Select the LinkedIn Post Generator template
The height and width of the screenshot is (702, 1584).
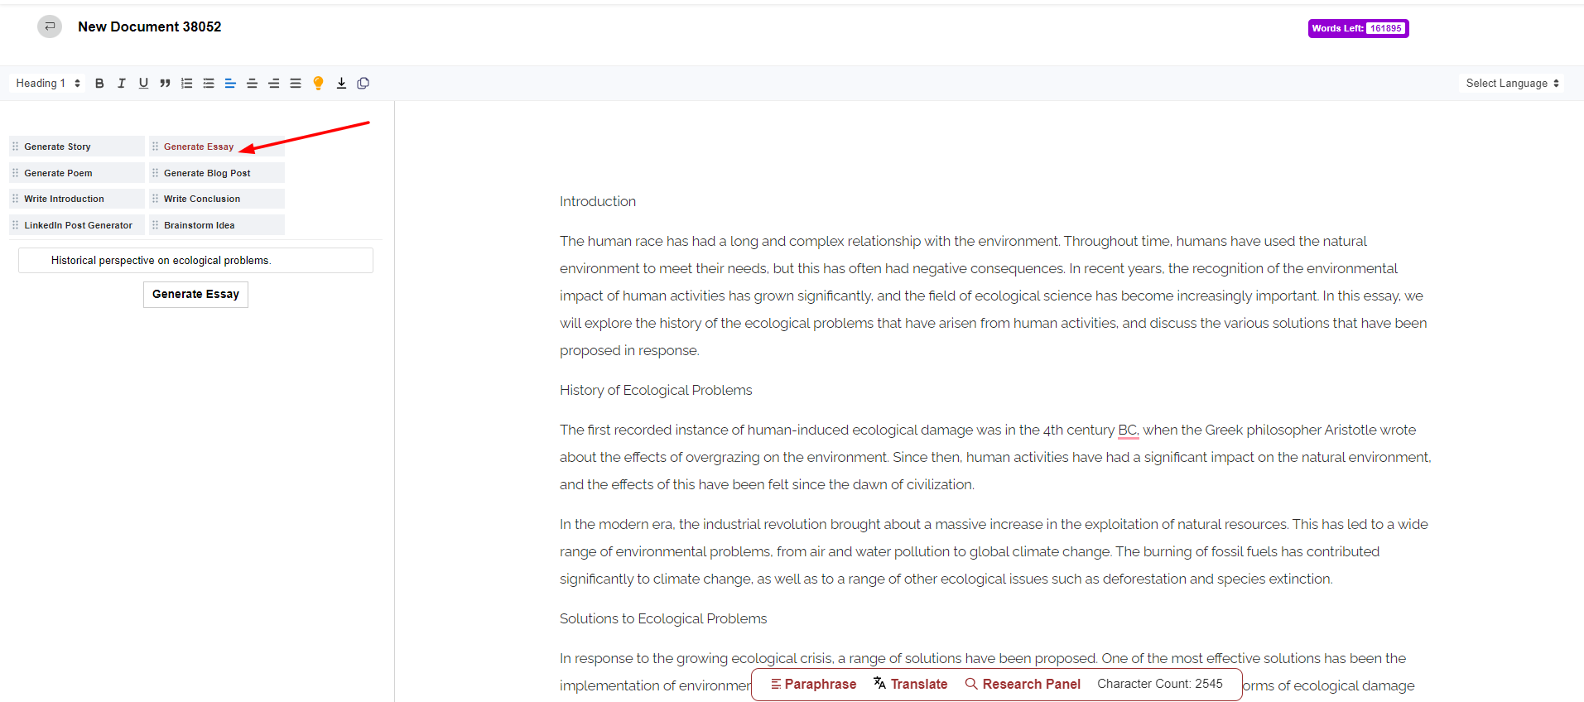pos(77,225)
